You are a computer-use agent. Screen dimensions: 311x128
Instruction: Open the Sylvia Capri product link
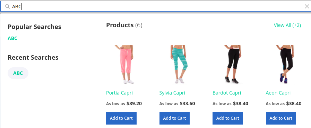point(172,93)
